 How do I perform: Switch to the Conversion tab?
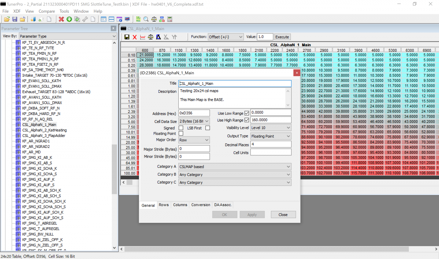[x=201, y=205]
